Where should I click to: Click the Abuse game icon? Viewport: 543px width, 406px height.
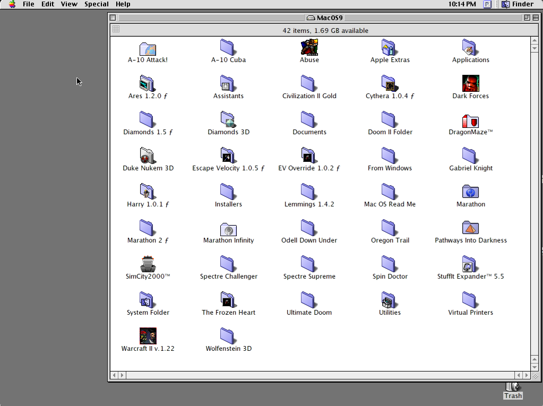[309, 47]
